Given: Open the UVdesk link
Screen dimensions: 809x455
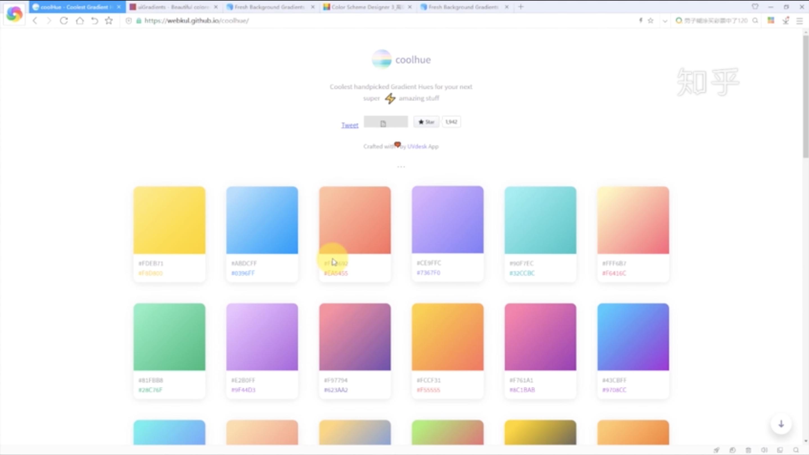Looking at the screenshot, I should point(417,146).
